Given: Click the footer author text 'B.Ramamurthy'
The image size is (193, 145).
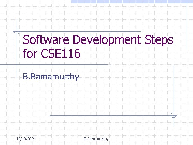Looking at the screenshot, I should click(96, 139).
